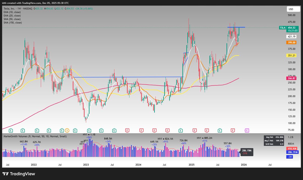The height and width of the screenshot is (180, 303).
Task: Click the red earnings badge below the 2025 label
Action: click(x=194, y=131)
